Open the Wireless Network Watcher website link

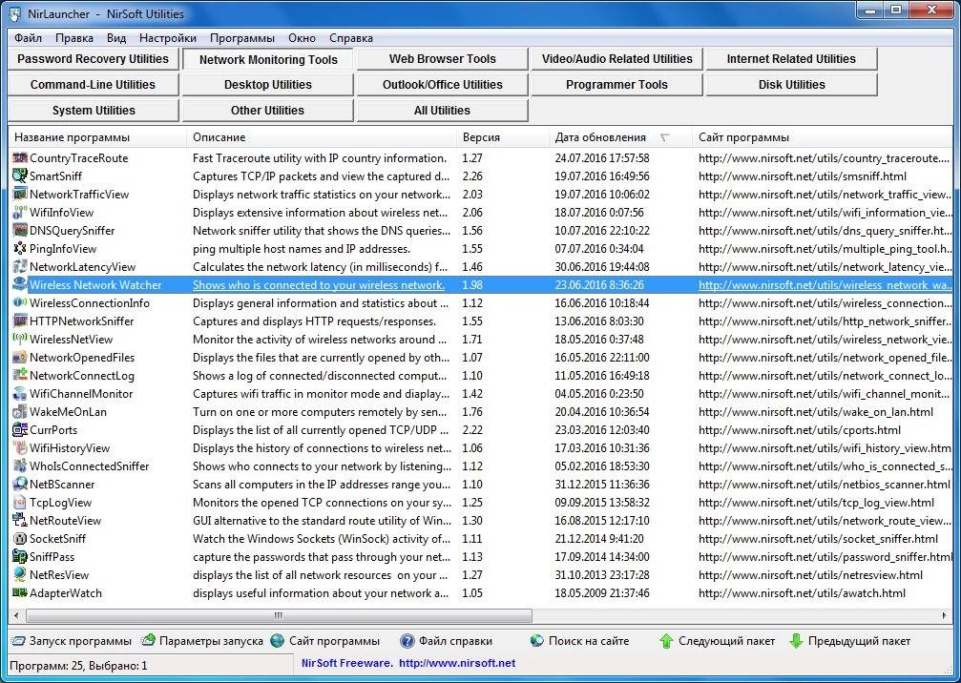click(825, 285)
